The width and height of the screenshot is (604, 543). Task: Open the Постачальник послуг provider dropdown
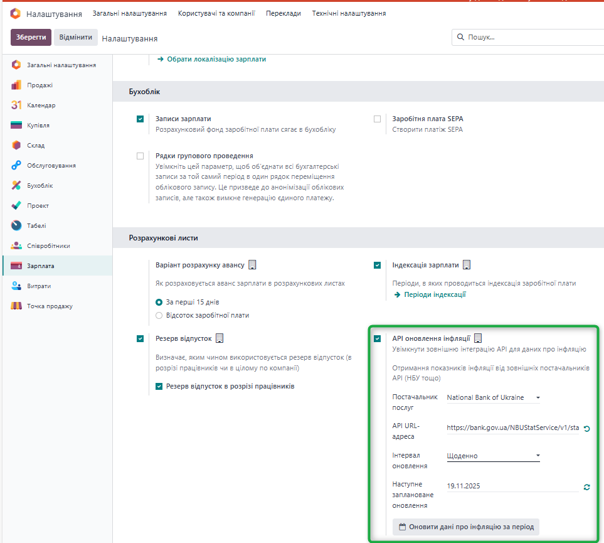[x=493, y=397]
